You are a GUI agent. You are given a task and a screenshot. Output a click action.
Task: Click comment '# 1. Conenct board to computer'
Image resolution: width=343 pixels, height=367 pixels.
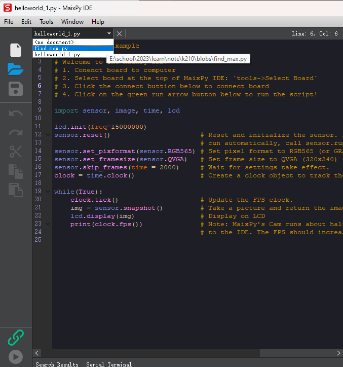tap(115, 70)
